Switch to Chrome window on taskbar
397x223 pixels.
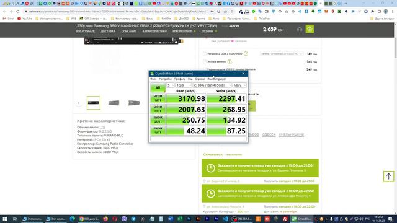click(89, 219)
